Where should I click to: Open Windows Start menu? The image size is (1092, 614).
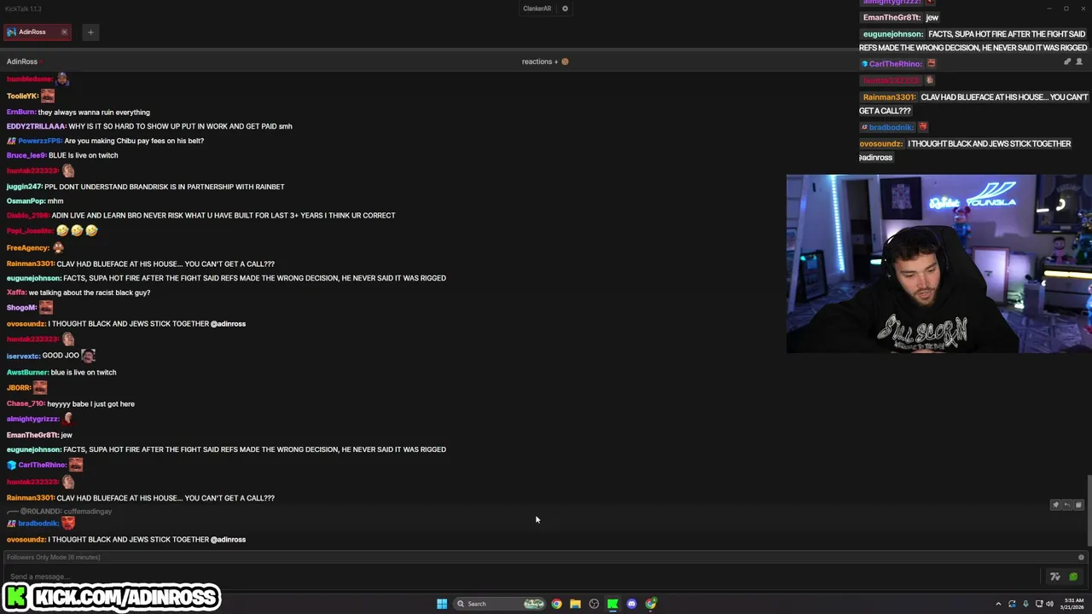(x=442, y=604)
